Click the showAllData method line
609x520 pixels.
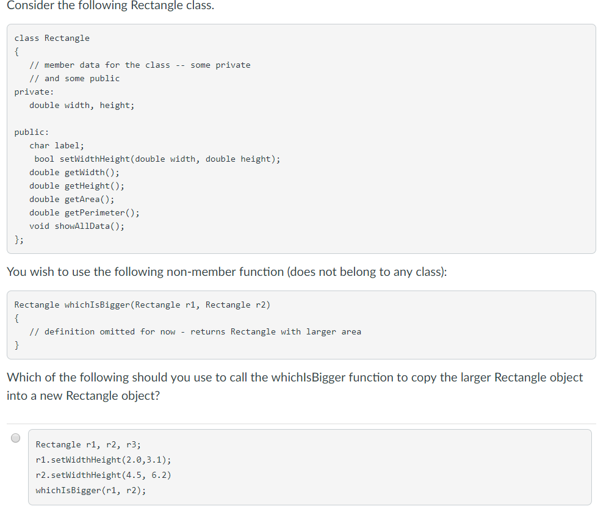coord(76,226)
